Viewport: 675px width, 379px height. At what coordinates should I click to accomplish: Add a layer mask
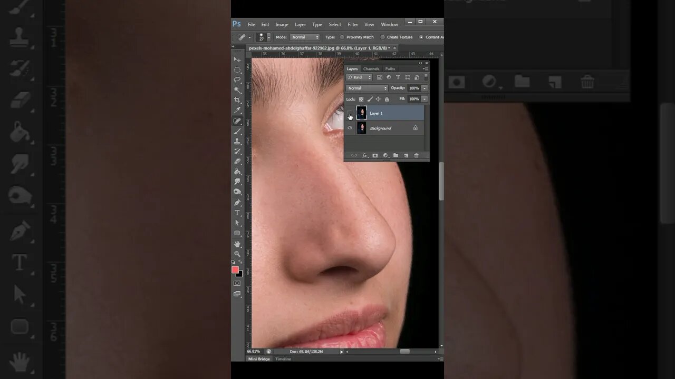(x=375, y=155)
